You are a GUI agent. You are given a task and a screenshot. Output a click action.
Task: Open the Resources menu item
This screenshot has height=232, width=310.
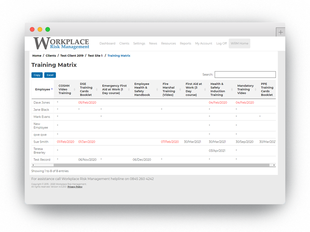[169, 43]
